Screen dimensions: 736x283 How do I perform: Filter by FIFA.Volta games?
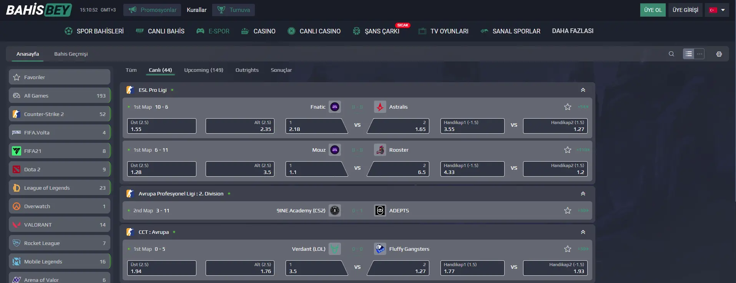tap(60, 132)
